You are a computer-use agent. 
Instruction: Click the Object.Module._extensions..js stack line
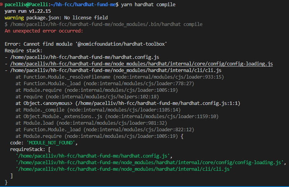(x=117, y=117)
